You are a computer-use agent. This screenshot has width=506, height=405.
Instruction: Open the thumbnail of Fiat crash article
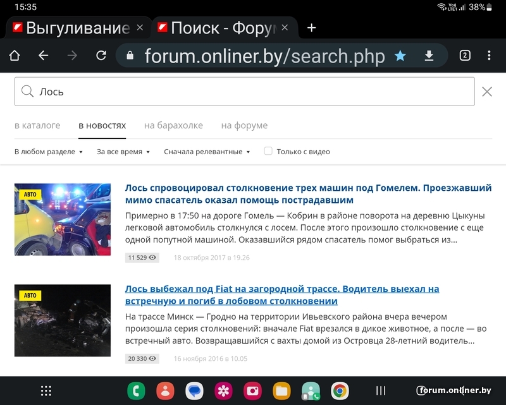click(63, 320)
